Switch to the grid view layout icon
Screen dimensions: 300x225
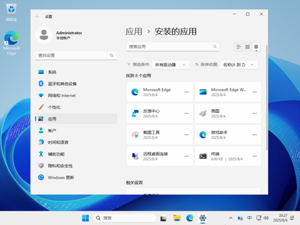pos(256,47)
